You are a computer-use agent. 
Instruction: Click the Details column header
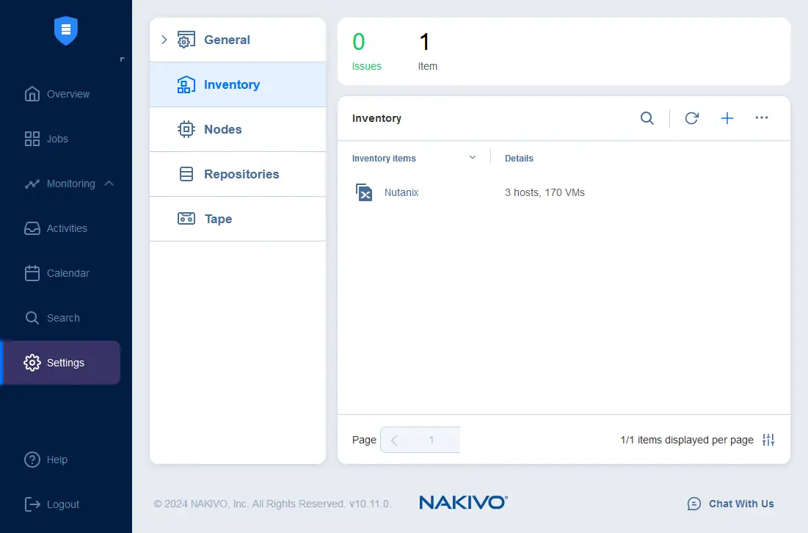coord(519,159)
